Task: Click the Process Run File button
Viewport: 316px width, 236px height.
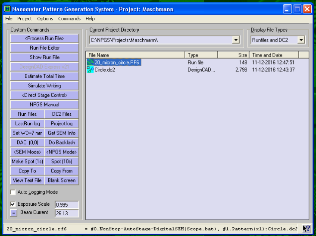Action: click(44, 38)
